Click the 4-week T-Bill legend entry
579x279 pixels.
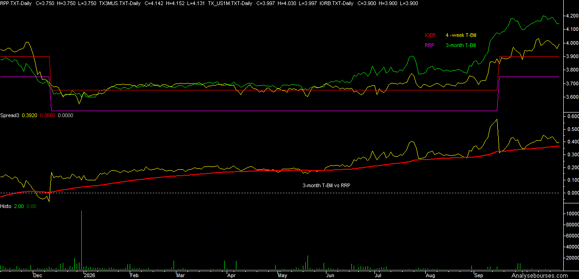pyautogui.click(x=461, y=35)
